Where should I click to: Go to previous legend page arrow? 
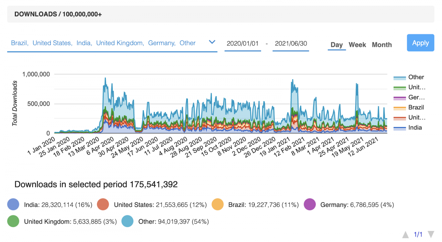click(405, 234)
